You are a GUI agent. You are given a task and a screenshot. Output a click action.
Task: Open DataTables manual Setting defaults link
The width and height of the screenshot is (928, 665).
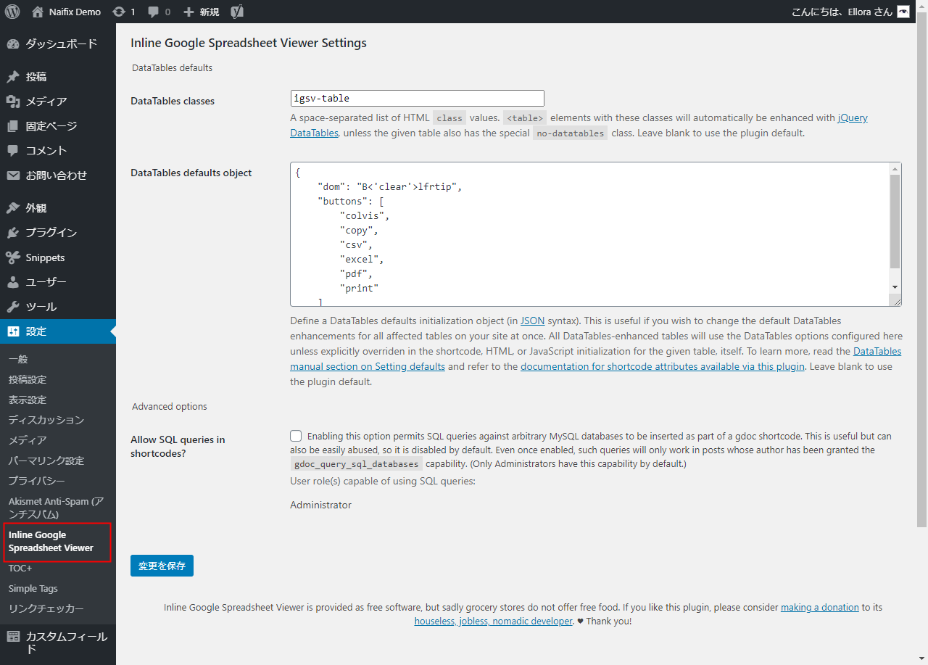click(x=596, y=358)
